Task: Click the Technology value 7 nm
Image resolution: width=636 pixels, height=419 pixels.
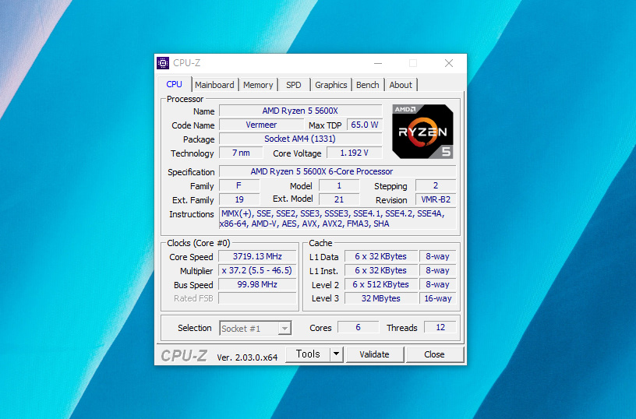Action: [241, 153]
